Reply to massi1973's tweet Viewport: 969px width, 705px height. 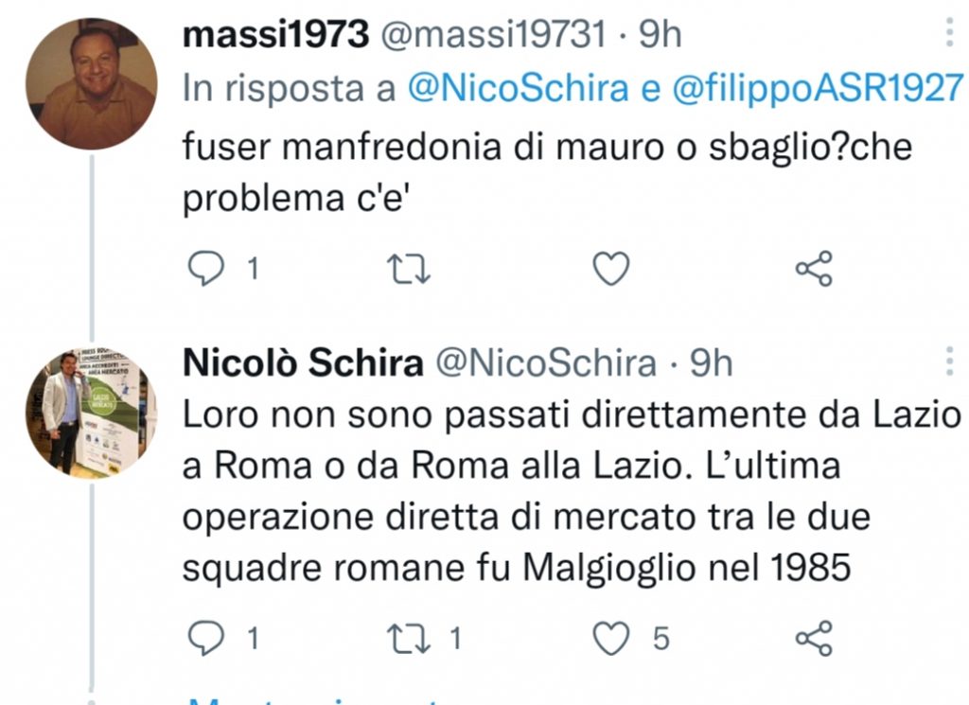pos(208,268)
